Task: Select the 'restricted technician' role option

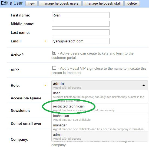Action: [x=100, y=108]
